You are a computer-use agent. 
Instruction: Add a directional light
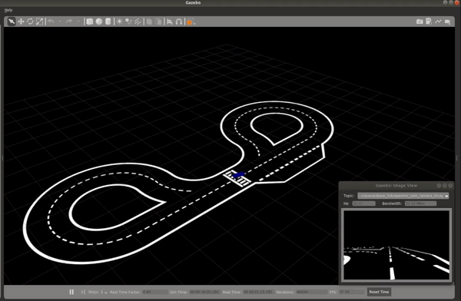pos(138,21)
